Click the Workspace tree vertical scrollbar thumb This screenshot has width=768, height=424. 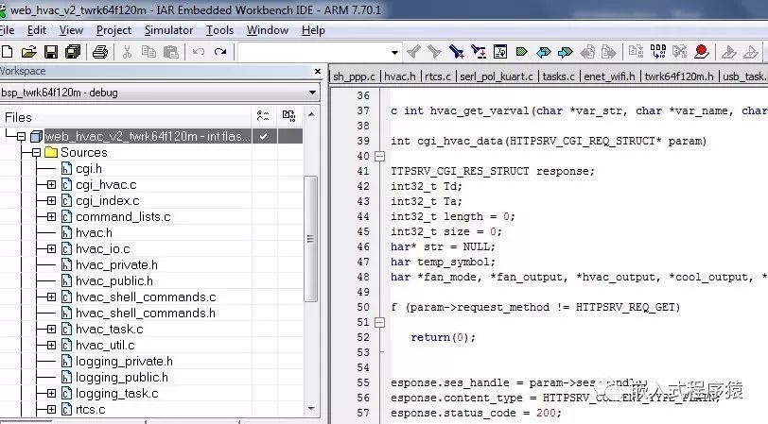pyautogui.click(x=310, y=238)
